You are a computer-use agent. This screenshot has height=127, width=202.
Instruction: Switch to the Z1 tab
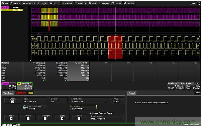point(30,93)
